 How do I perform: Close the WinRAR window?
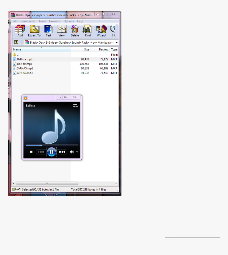[113, 14]
